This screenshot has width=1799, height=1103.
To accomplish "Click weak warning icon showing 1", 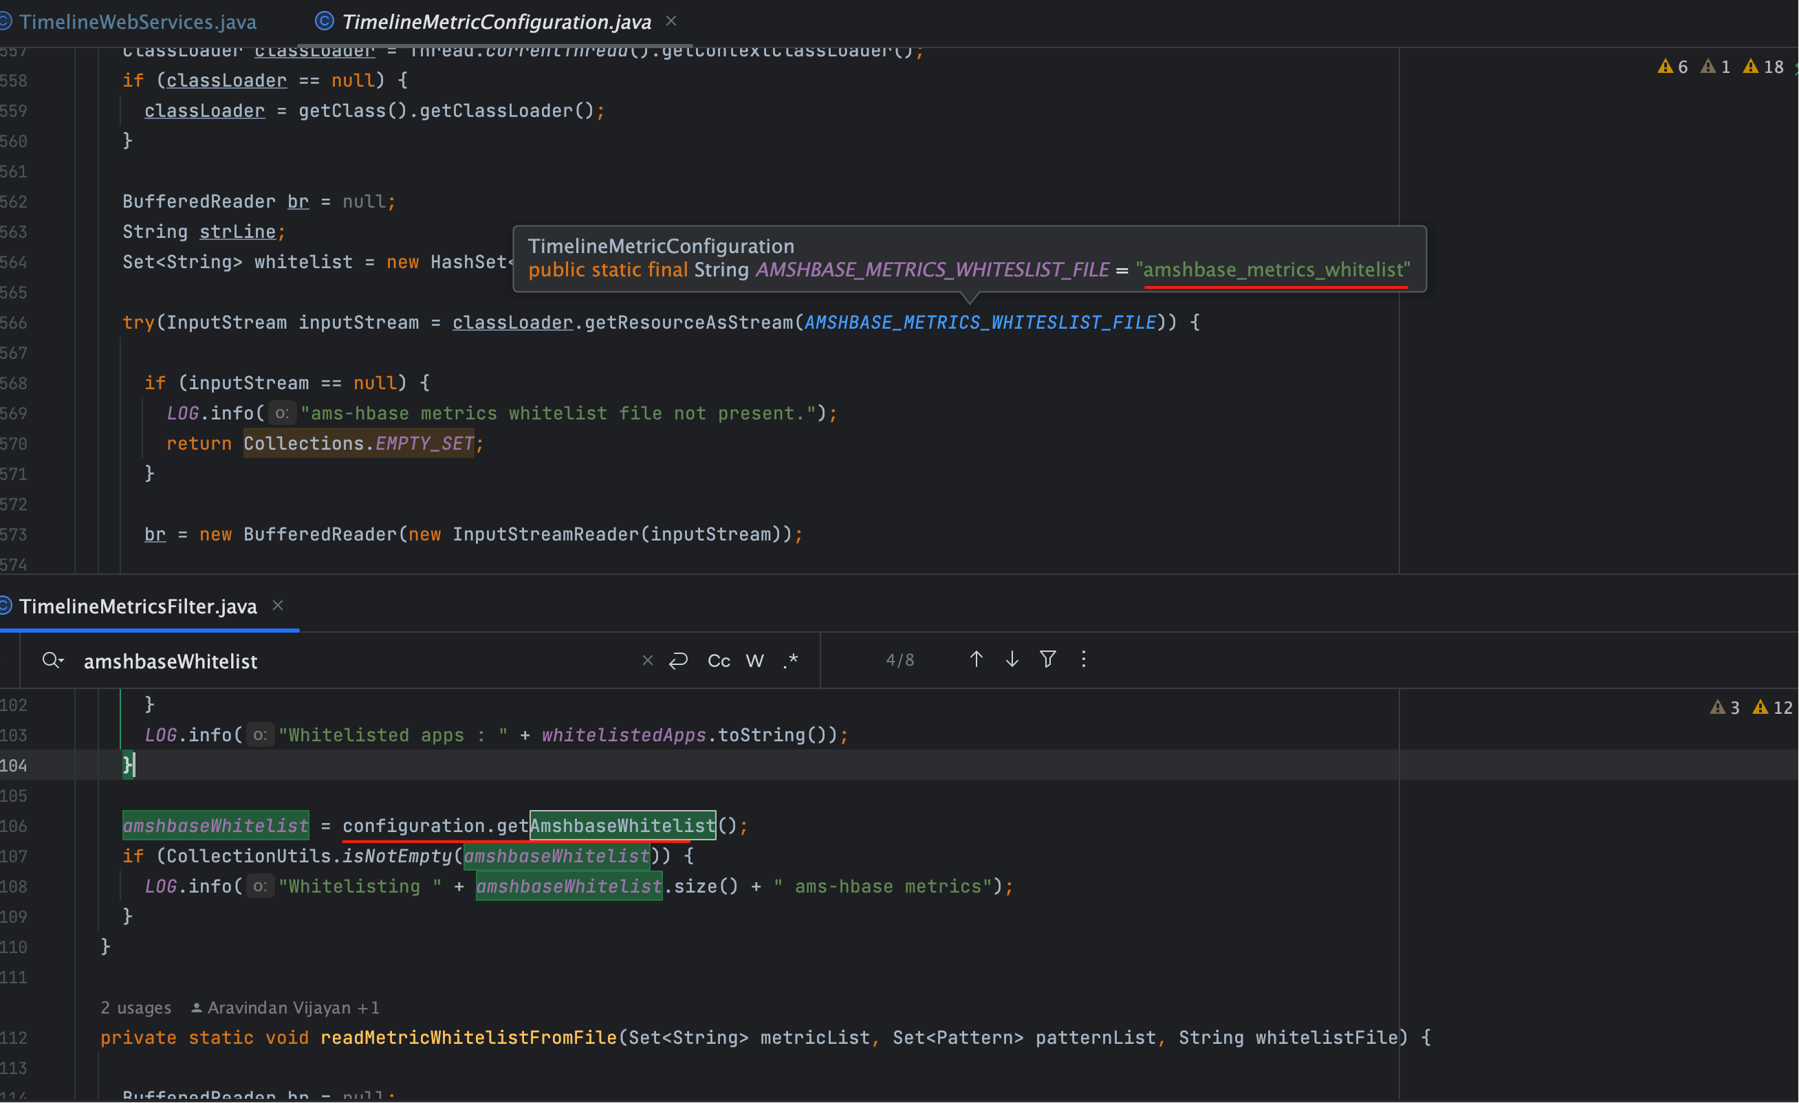I will click(x=1715, y=67).
